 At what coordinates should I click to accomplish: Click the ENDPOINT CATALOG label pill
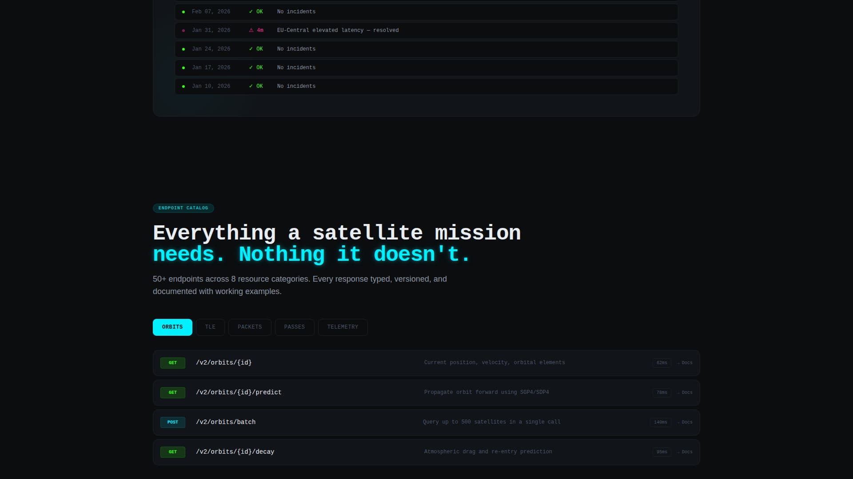pyautogui.click(x=183, y=208)
